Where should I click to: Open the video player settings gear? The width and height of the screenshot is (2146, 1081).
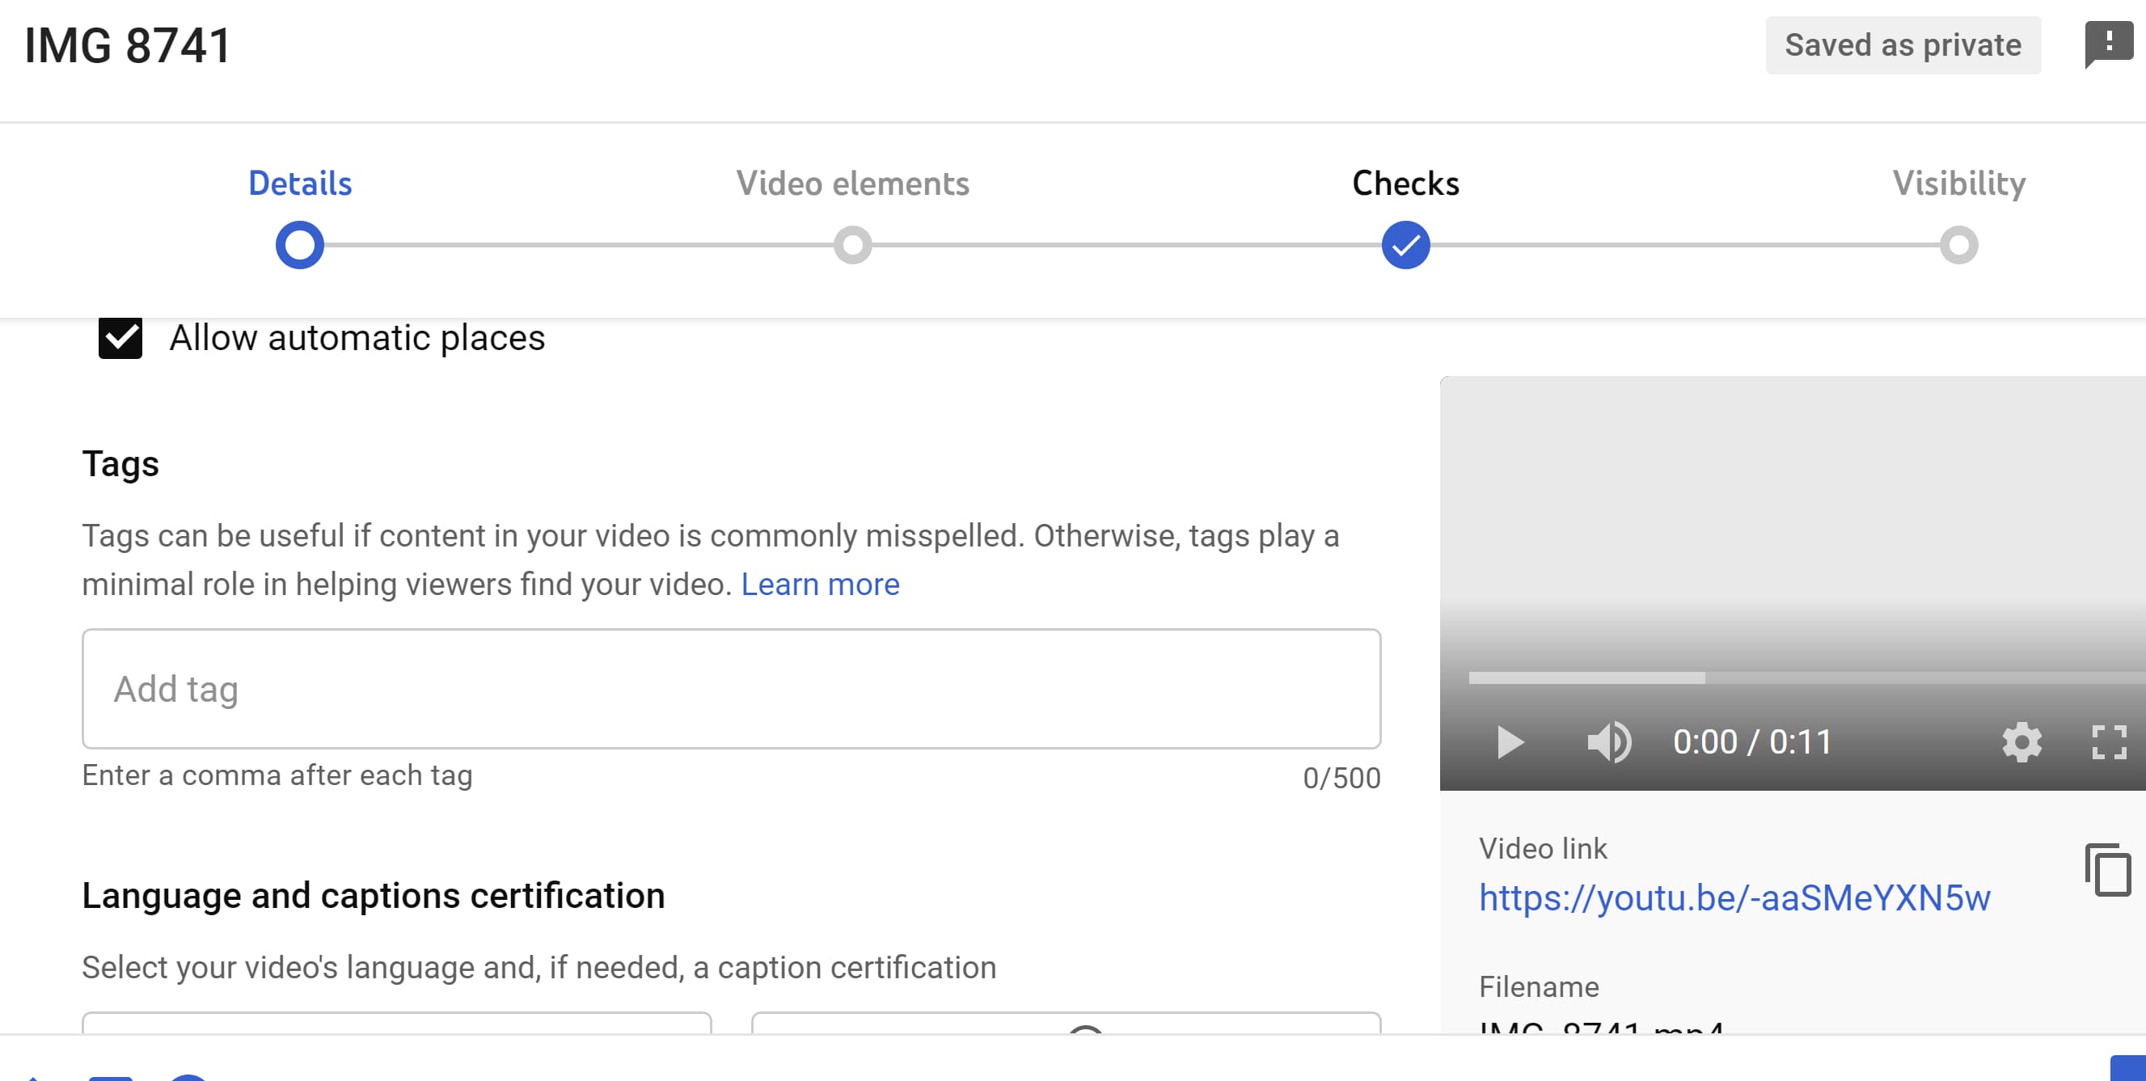tap(2021, 742)
